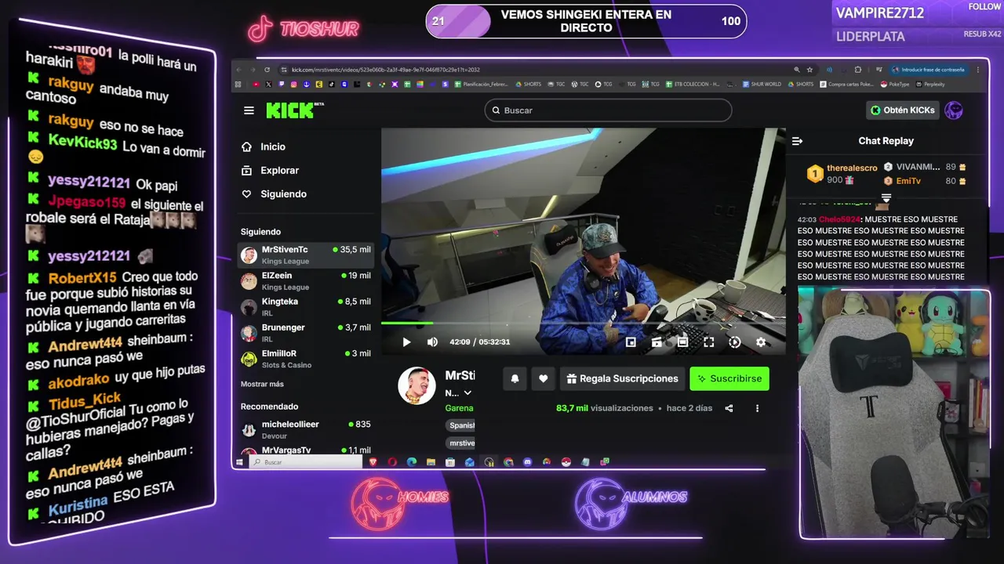Expand the chat leaderboard arrow
Screen dimensions: 1004x564
coord(886,197)
